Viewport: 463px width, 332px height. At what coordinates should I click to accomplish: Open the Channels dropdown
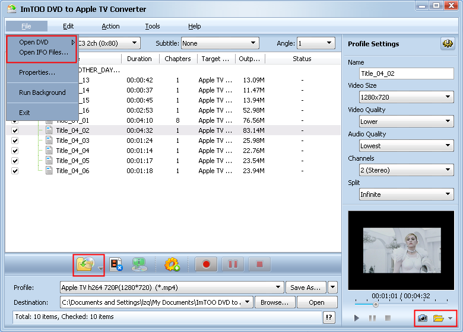[x=406, y=170]
